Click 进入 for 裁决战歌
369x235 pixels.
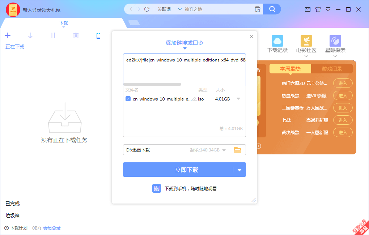(x=343, y=132)
